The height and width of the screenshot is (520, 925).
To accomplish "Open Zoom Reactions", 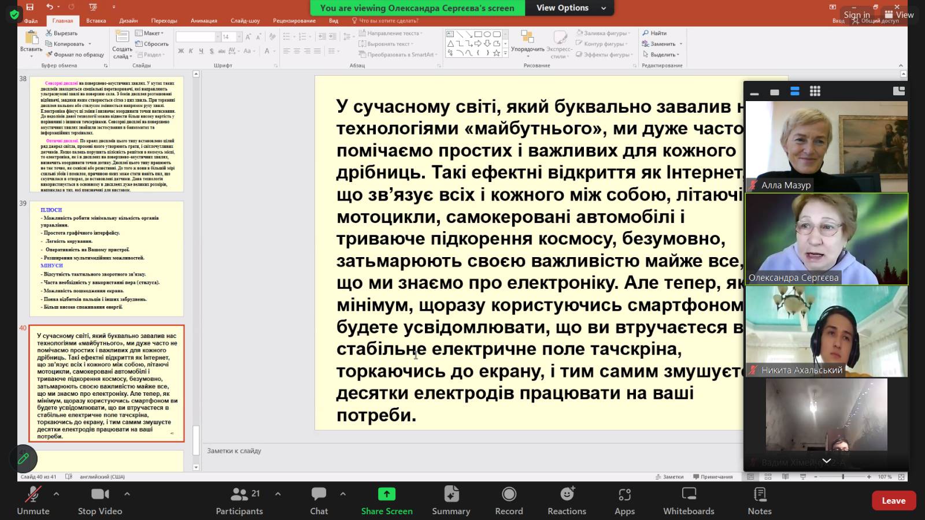I will (567, 500).
